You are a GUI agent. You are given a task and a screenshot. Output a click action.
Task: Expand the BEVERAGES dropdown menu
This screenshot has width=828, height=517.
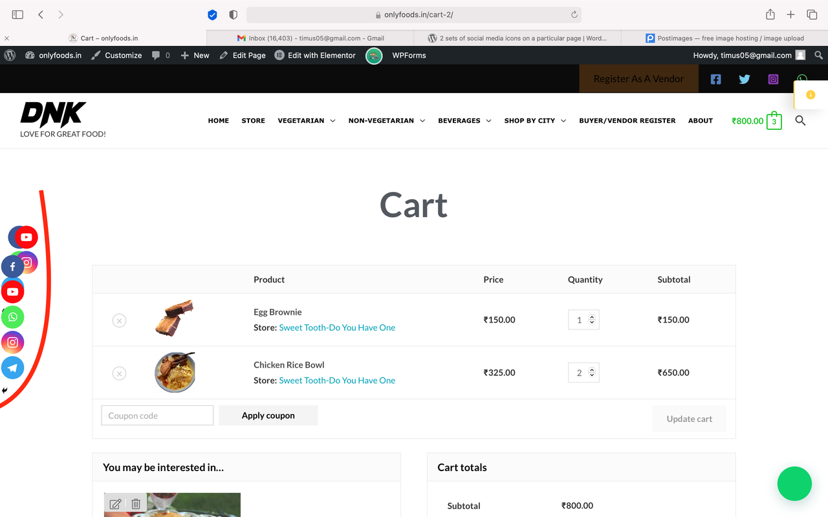tap(464, 121)
